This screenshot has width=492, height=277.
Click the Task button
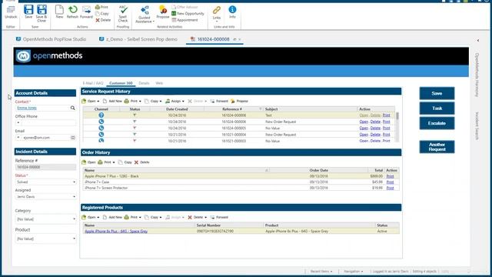tap(437, 108)
